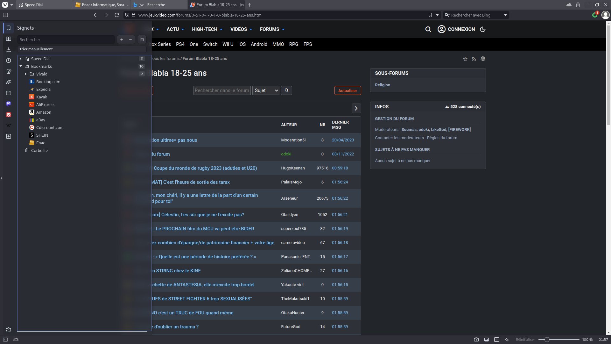
Task: Open the Mastodon web panel
Action: pos(9,104)
